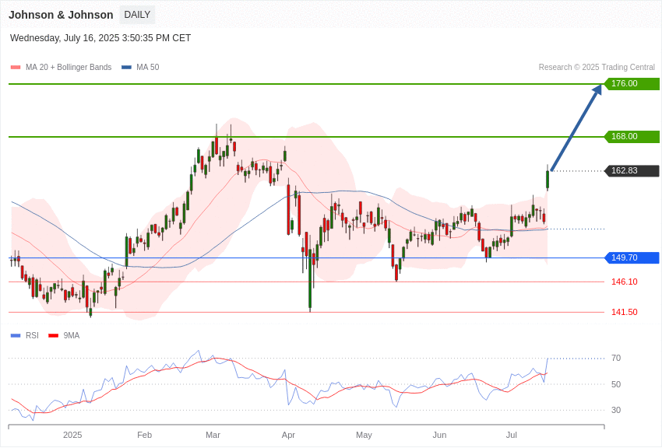Click the 141.50 red support label
The height and width of the screenshot is (448, 662).
(x=625, y=313)
